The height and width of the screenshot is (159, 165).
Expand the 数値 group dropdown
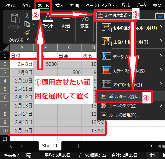[85, 31]
